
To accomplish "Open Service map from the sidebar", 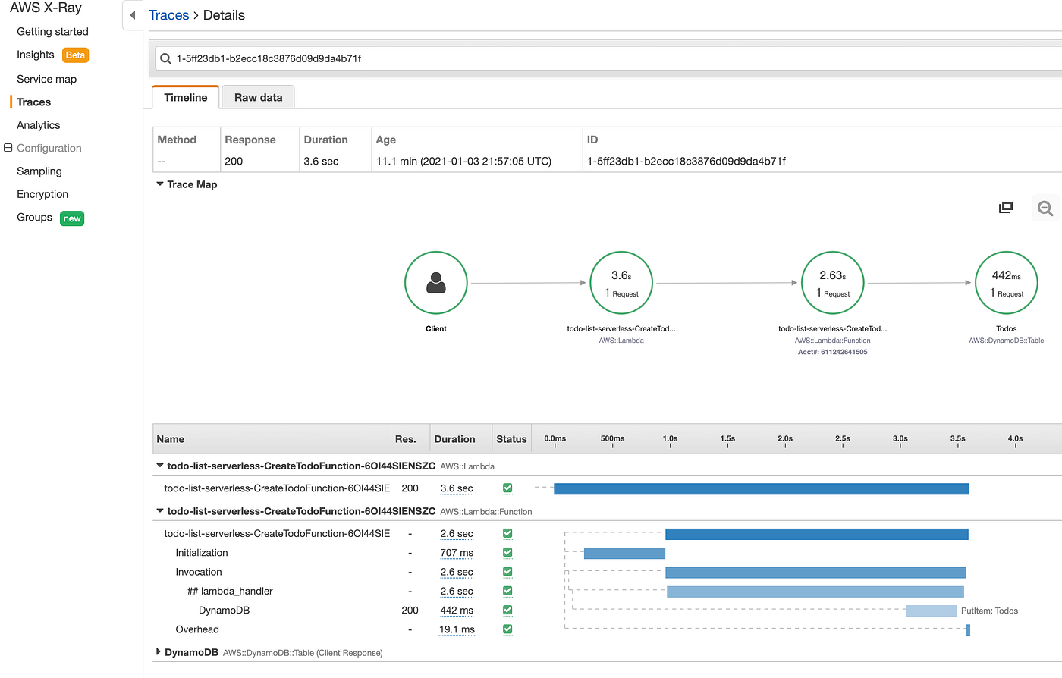I will pos(46,78).
